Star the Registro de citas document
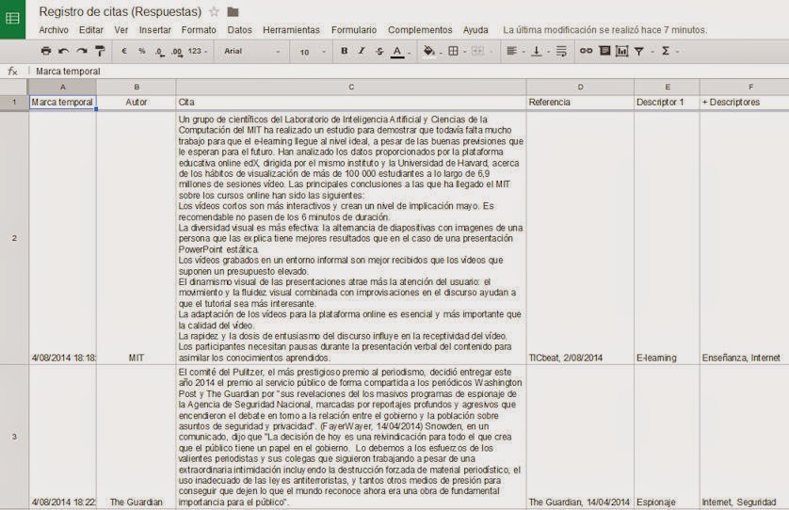 coord(214,11)
